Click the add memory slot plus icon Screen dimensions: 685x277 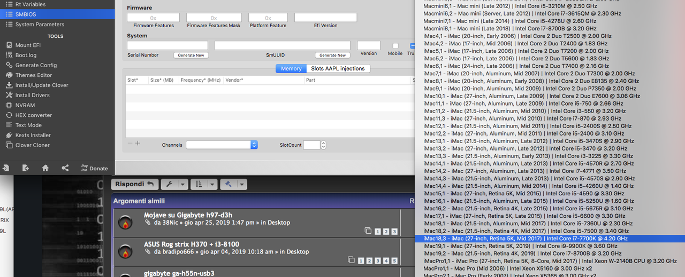pyautogui.click(x=138, y=143)
